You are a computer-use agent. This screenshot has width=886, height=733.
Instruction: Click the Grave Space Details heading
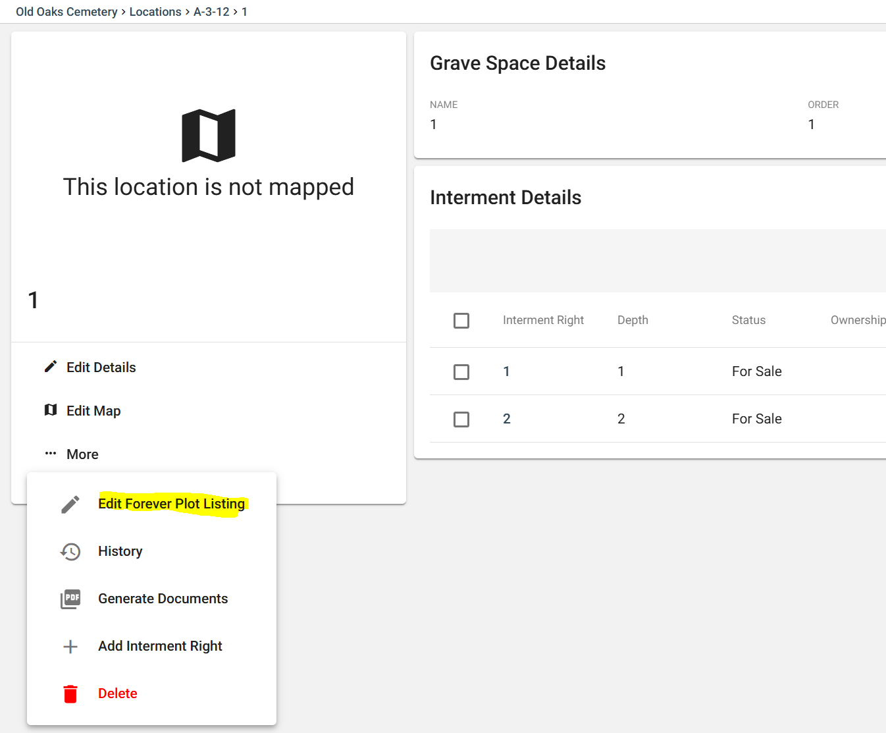coord(518,63)
